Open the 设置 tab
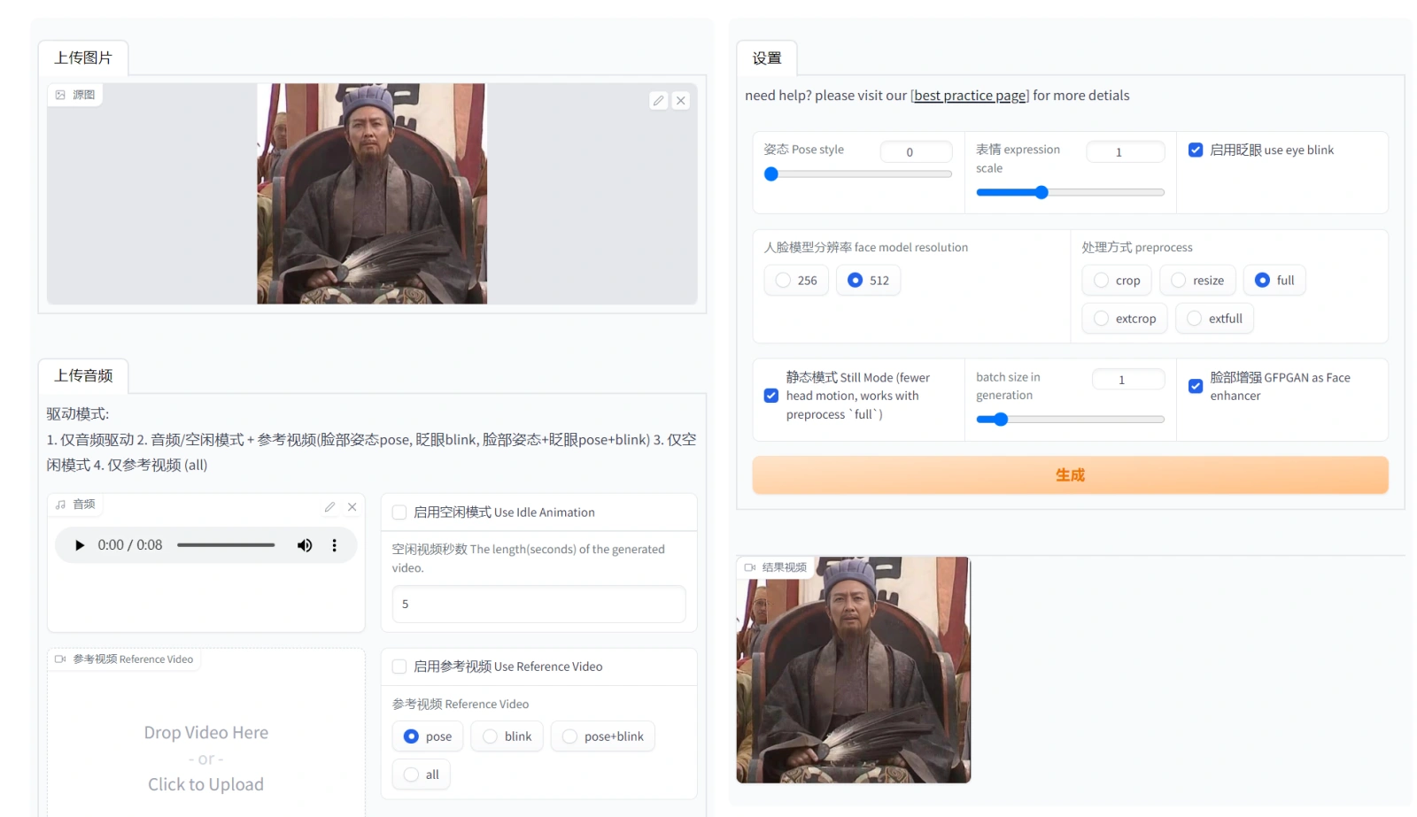This screenshot has width=1417, height=817. (767, 58)
